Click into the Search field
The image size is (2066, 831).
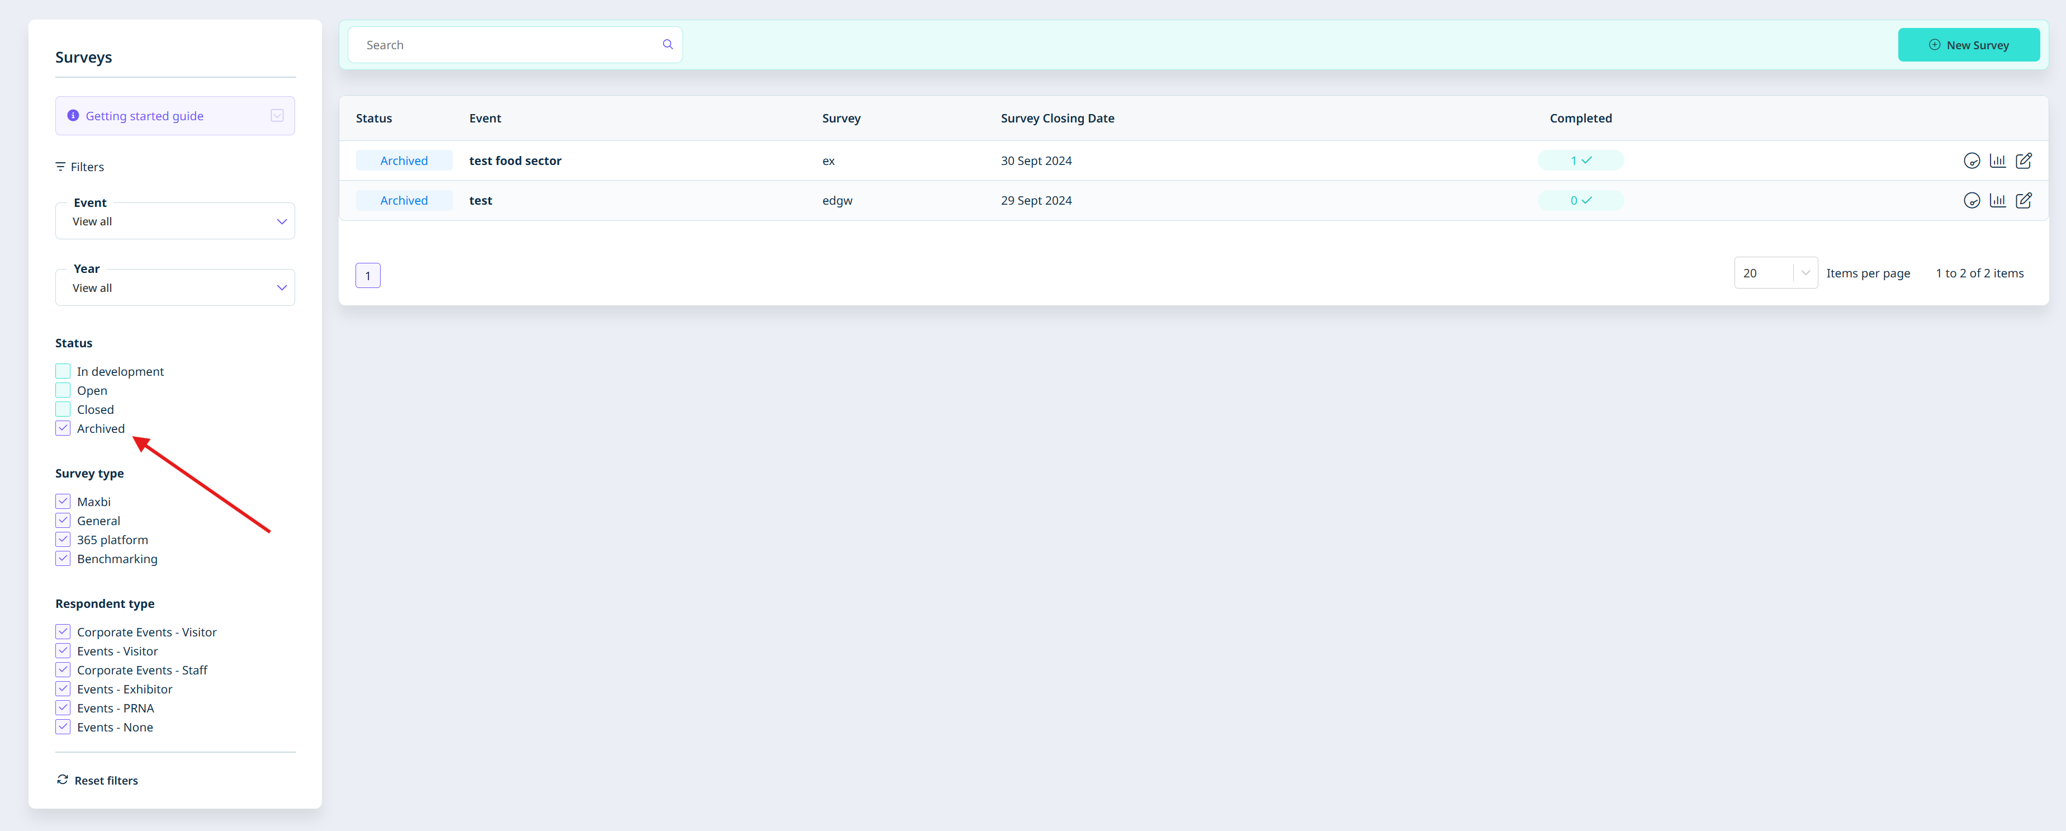click(514, 45)
